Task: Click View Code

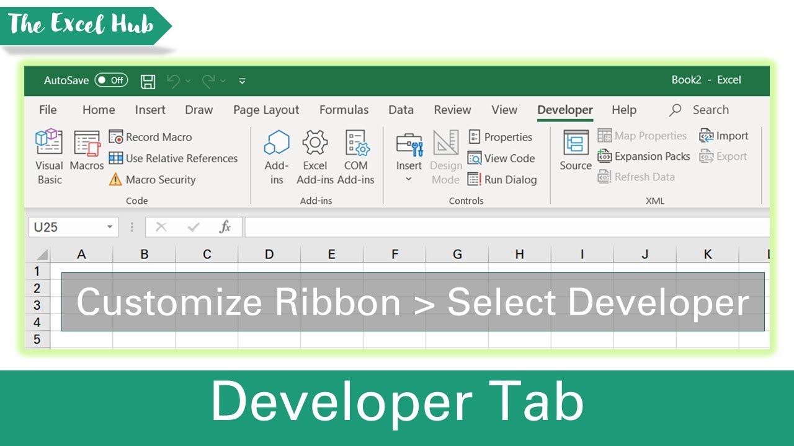Action: tap(501, 158)
